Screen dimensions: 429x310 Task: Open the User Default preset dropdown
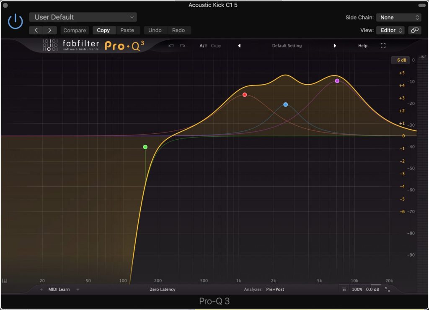point(83,17)
